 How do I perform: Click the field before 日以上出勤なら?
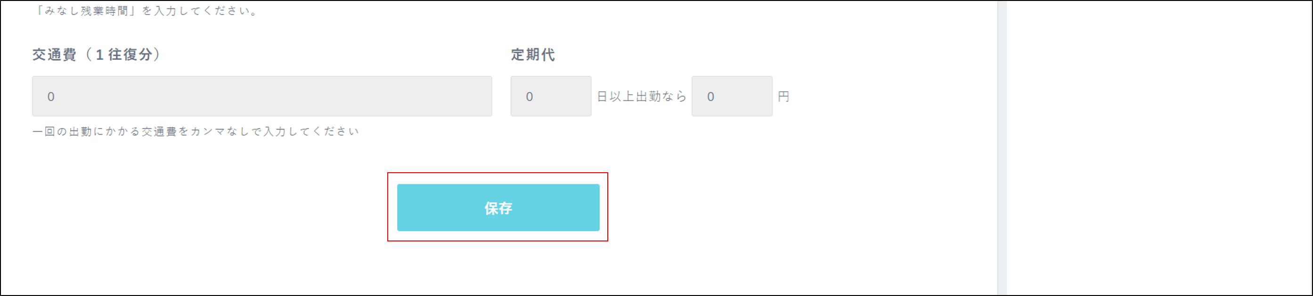[550, 96]
